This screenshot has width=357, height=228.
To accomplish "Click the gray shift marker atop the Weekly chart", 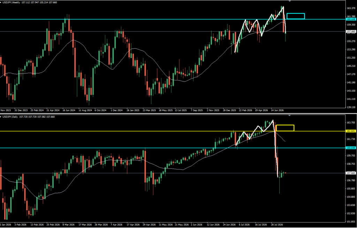I will click(290, 1).
